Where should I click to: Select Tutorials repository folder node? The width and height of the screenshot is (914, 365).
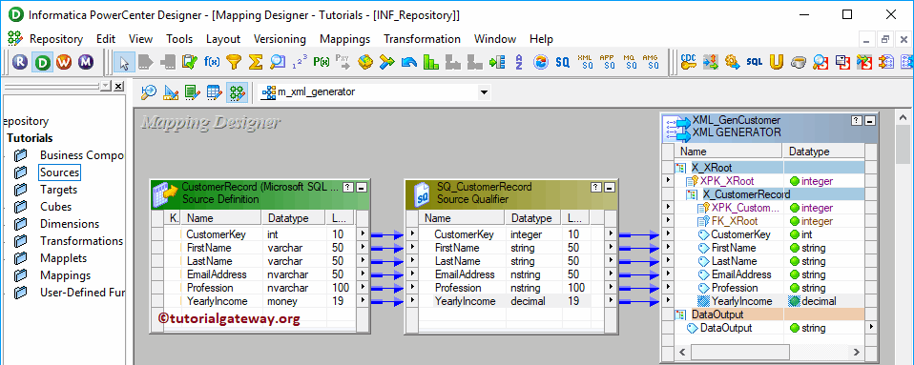click(x=30, y=138)
